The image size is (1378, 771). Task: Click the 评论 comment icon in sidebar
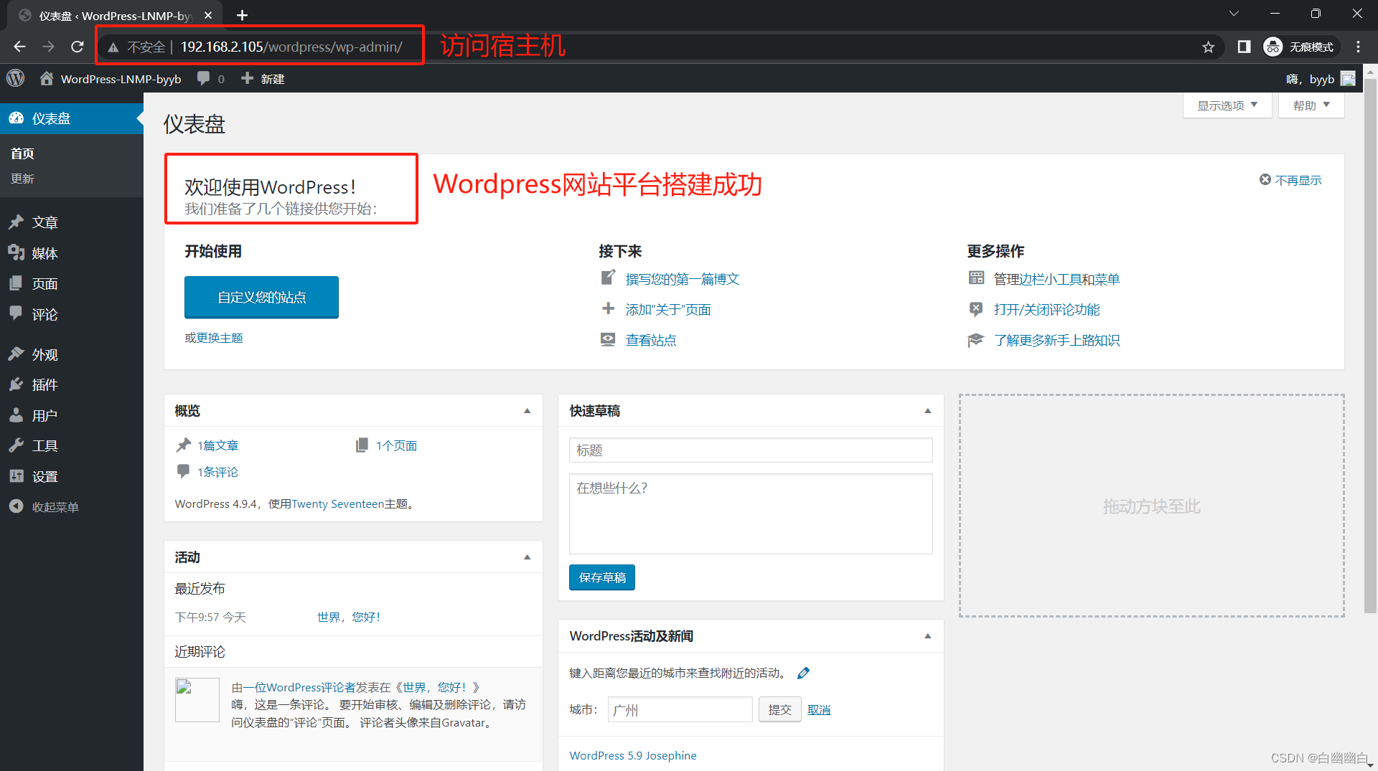[17, 313]
